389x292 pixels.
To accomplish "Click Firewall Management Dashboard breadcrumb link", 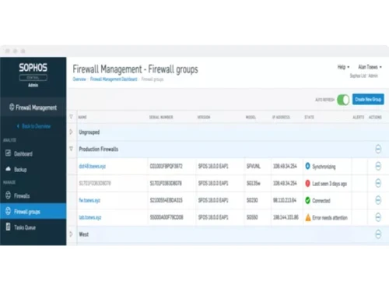I will coord(114,79).
